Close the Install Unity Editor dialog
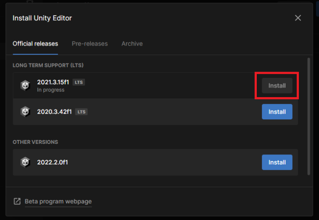 pyautogui.click(x=298, y=18)
